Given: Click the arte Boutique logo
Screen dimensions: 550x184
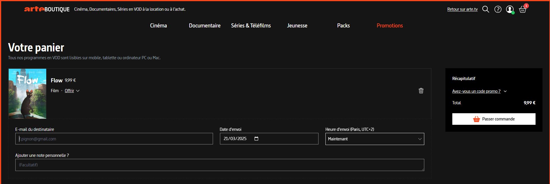Looking at the screenshot, I should point(47,9).
